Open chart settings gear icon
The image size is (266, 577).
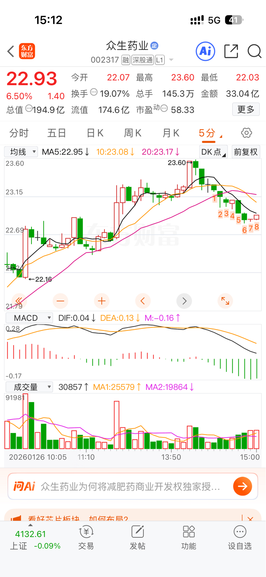point(246,133)
